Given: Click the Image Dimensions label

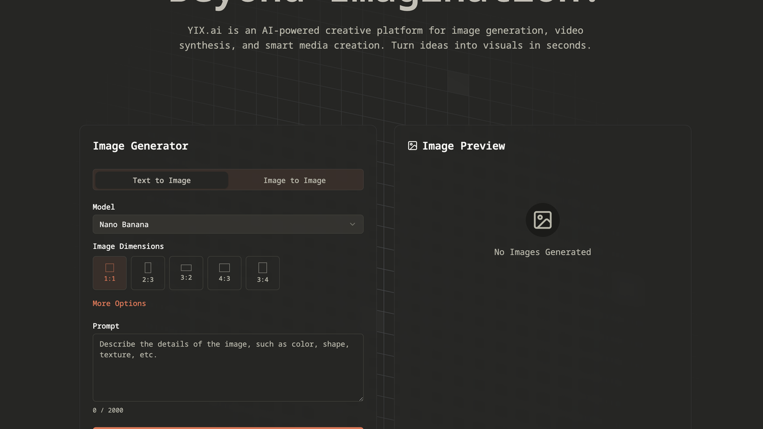Looking at the screenshot, I should (128, 246).
